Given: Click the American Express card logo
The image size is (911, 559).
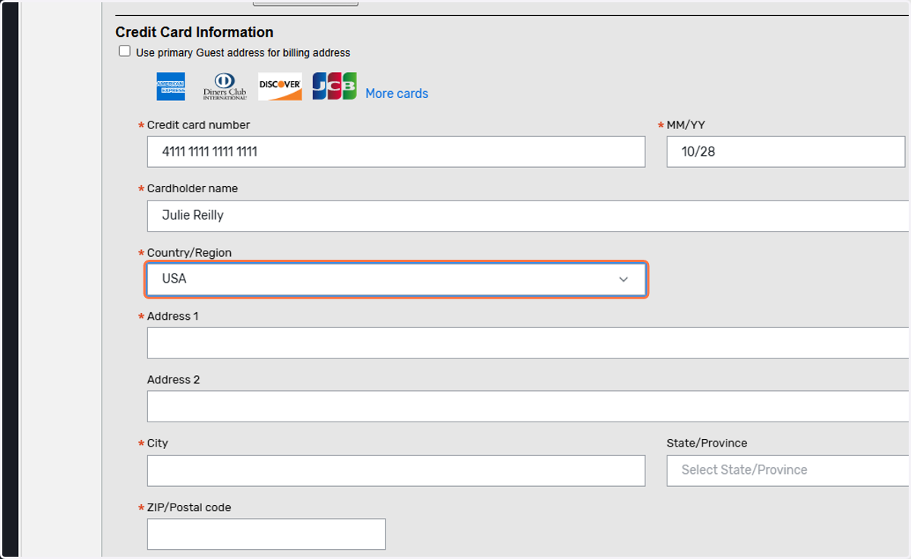Looking at the screenshot, I should [171, 87].
